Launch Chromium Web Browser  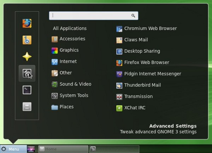pos(150,29)
